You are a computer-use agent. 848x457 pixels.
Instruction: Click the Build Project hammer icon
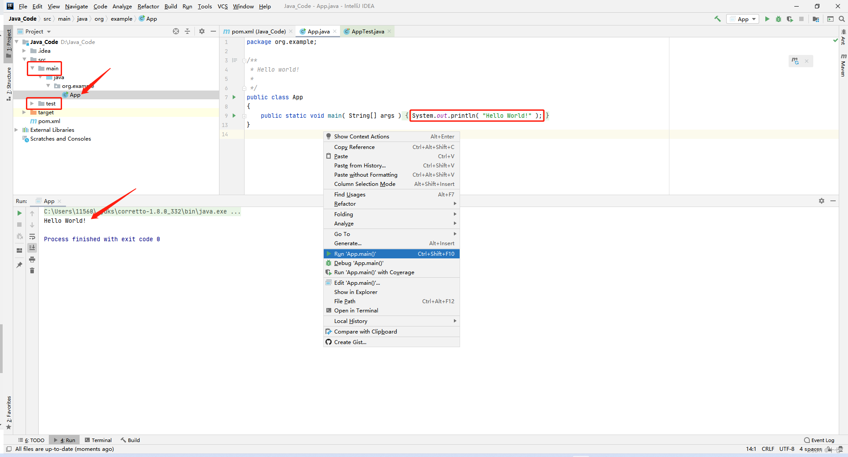tap(717, 19)
